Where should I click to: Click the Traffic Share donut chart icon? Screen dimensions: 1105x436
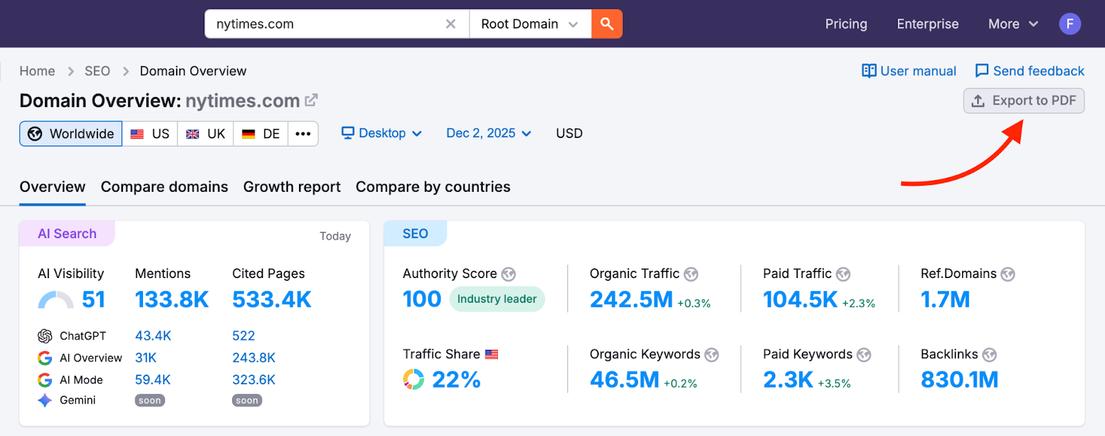[x=413, y=379]
